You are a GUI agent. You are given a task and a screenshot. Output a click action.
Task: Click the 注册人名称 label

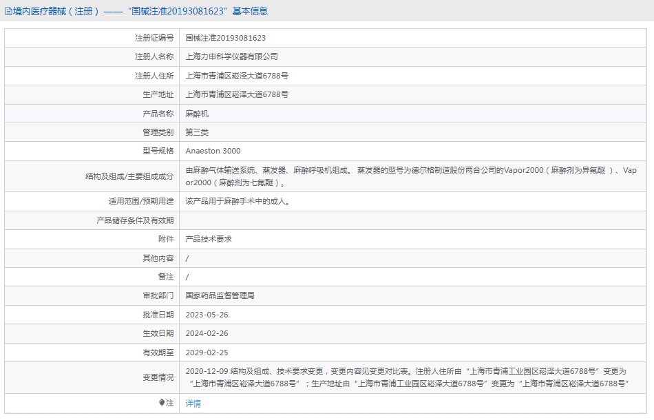[154, 56]
